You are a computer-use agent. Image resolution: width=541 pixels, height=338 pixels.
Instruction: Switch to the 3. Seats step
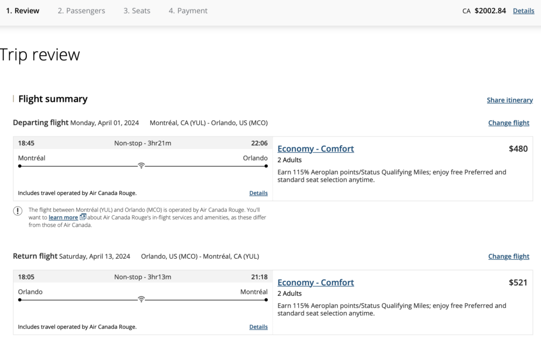tap(137, 11)
